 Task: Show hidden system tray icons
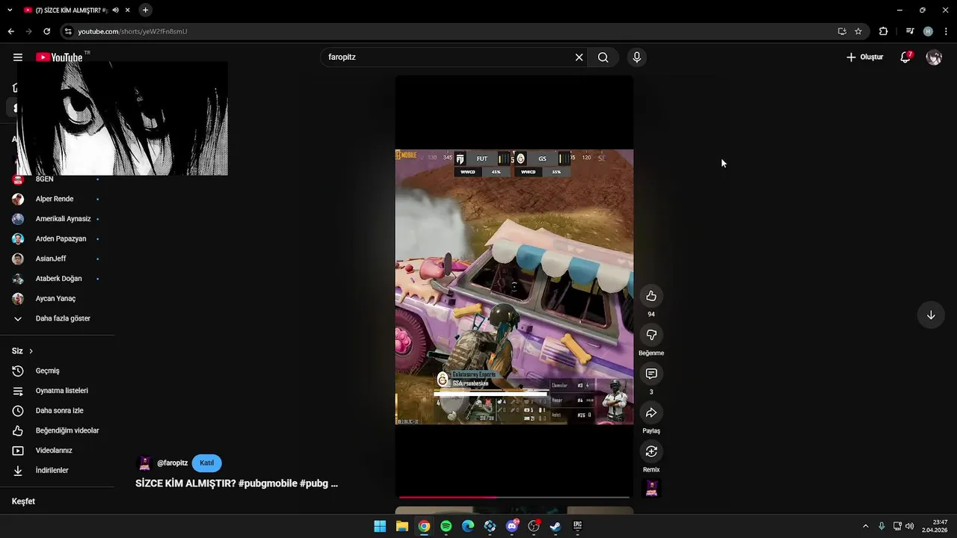click(x=866, y=526)
